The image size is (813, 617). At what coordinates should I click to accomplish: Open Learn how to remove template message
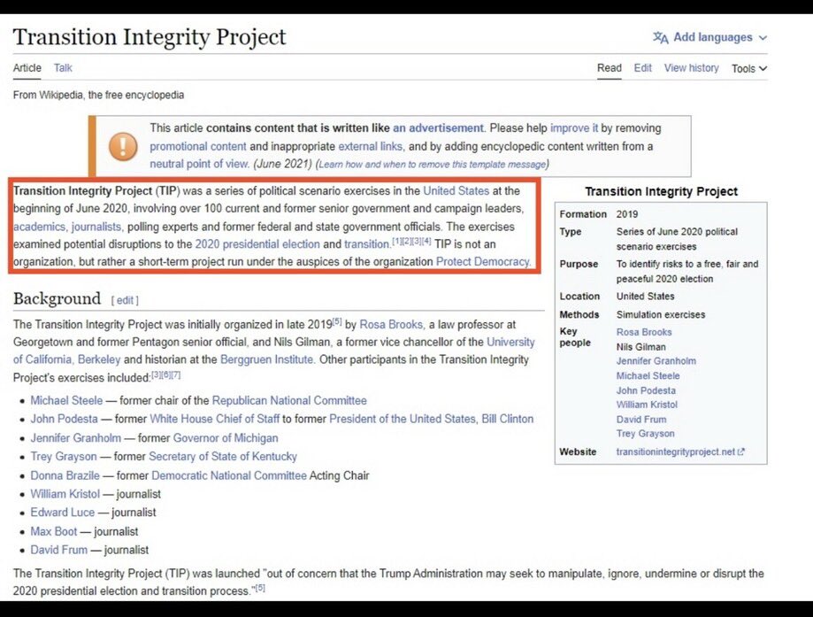coord(431,165)
